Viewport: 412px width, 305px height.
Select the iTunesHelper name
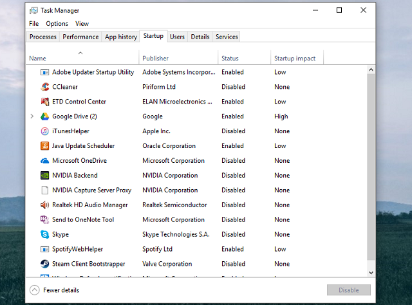[x=71, y=131]
